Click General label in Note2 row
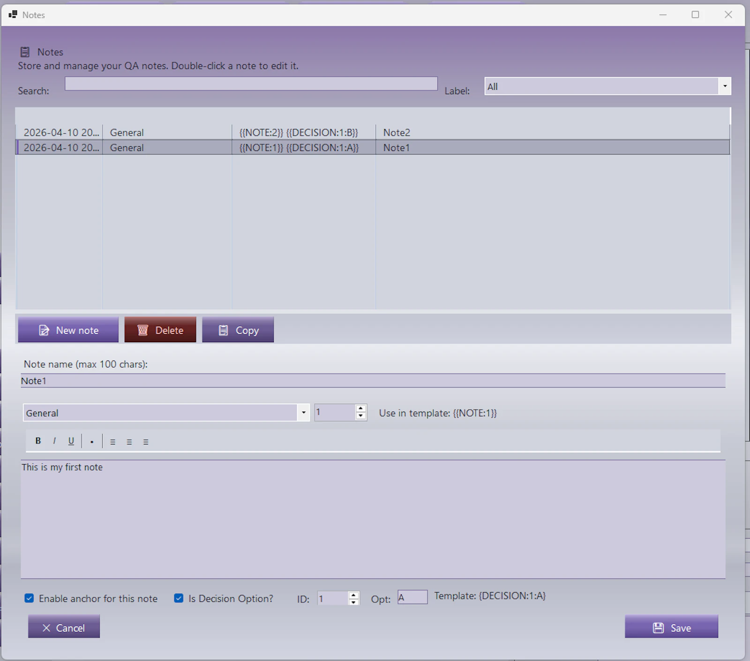This screenshot has height=661, width=750. pyautogui.click(x=127, y=133)
